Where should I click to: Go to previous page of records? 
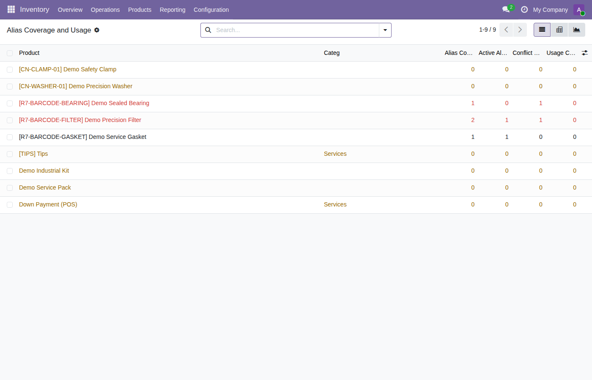coord(506,30)
